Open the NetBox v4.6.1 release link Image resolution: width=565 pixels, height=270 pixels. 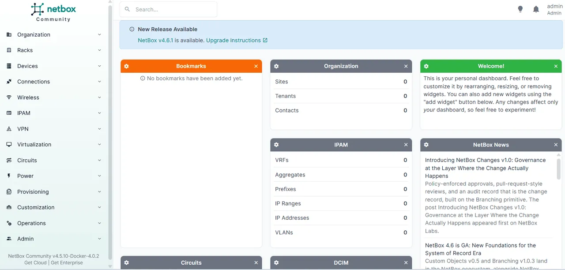pyautogui.click(x=155, y=40)
